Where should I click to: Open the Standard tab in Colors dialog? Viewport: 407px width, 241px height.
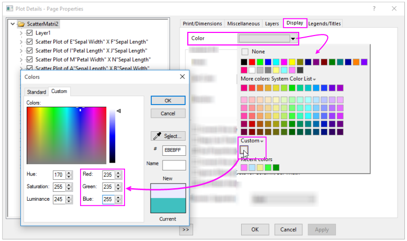coord(36,92)
